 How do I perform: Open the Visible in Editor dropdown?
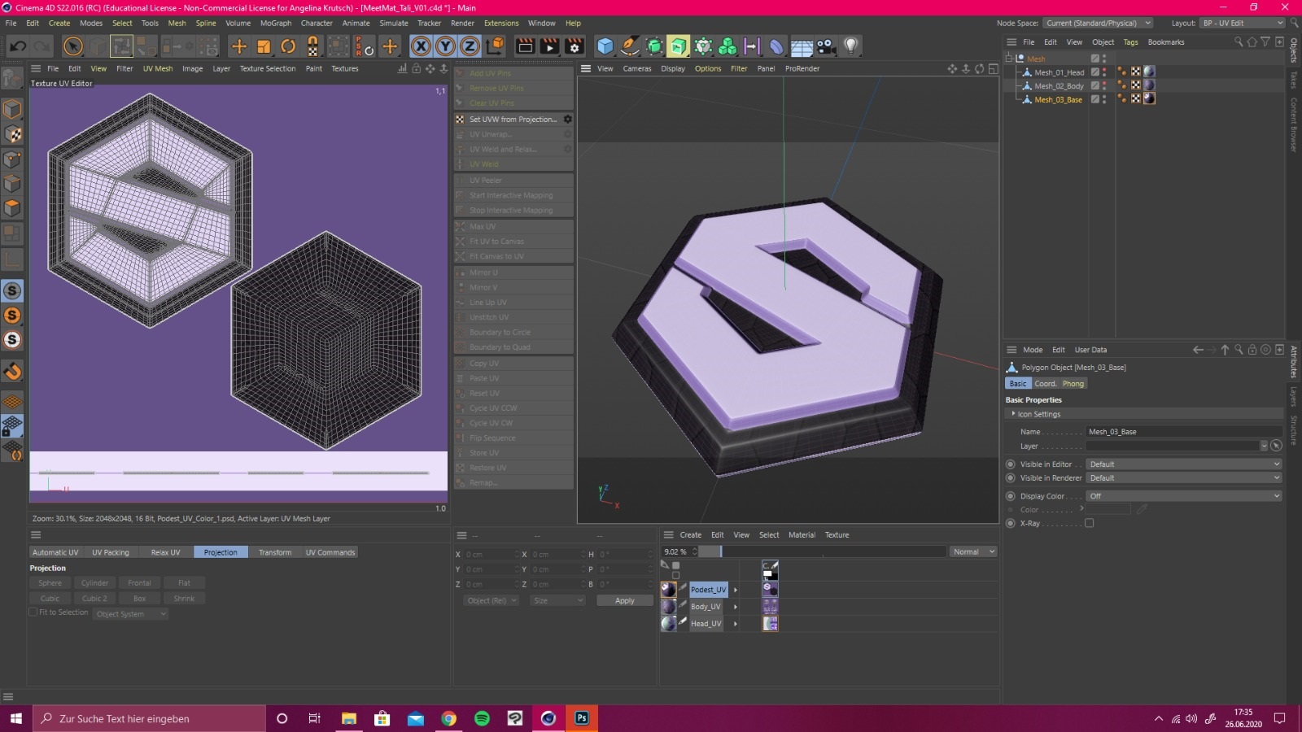1183,464
